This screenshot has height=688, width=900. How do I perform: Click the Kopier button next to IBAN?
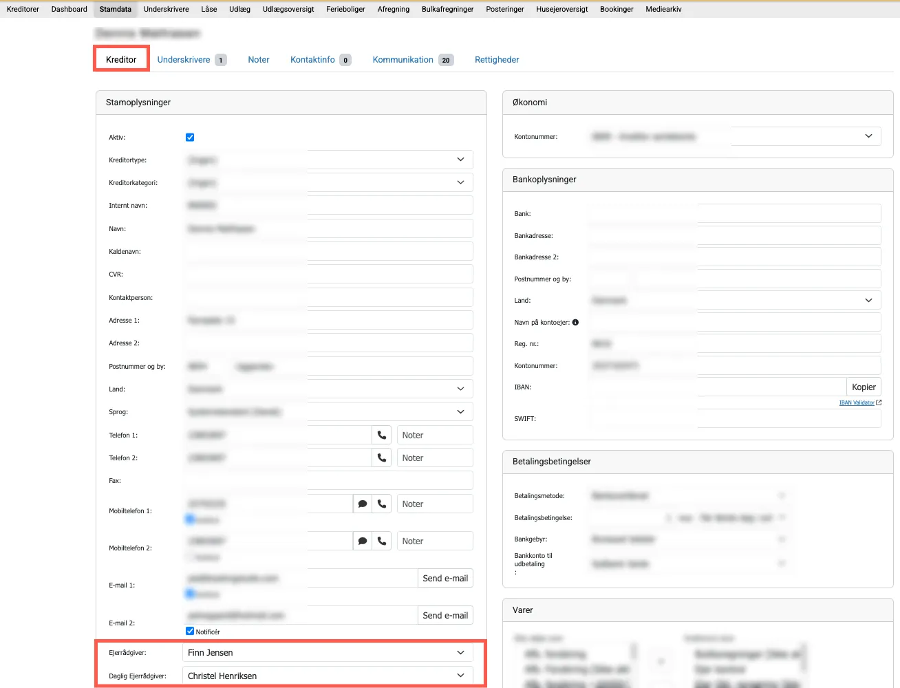pyautogui.click(x=864, y=387)
